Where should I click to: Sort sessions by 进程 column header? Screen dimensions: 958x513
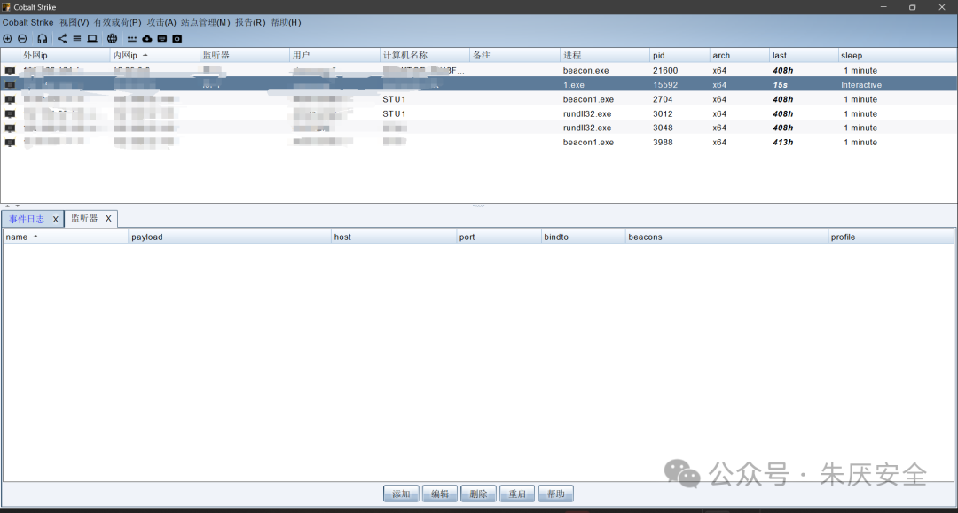(604, 56)
